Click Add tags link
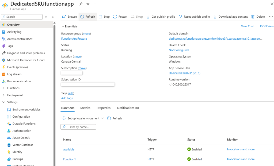The image size is (274, 166). (67, 98)
